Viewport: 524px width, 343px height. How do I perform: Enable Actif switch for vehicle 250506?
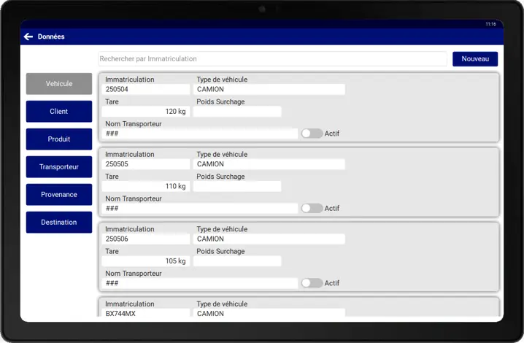312,283
